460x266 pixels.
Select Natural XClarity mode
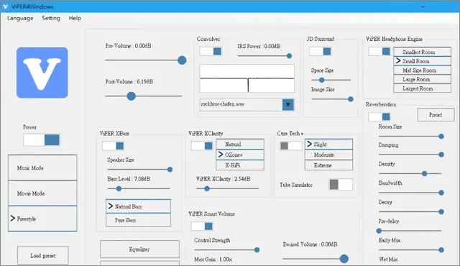[x=240, y=145]
